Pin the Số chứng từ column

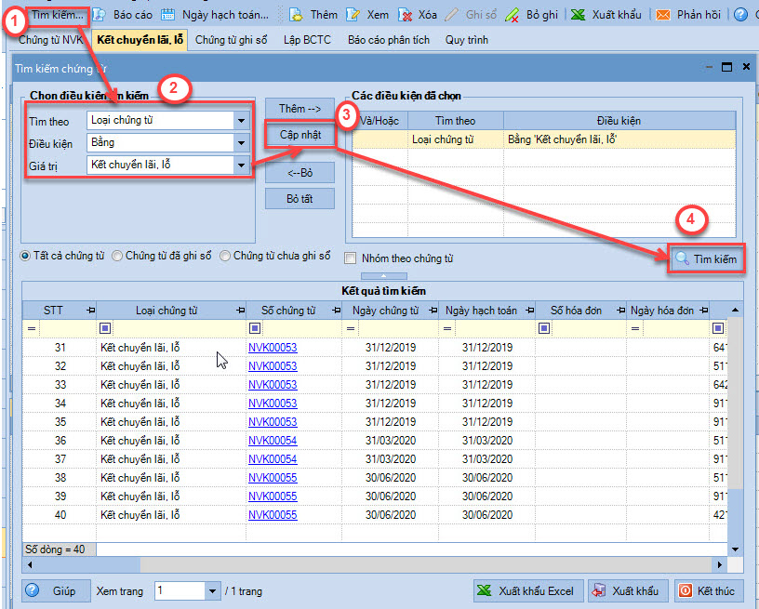336,310
